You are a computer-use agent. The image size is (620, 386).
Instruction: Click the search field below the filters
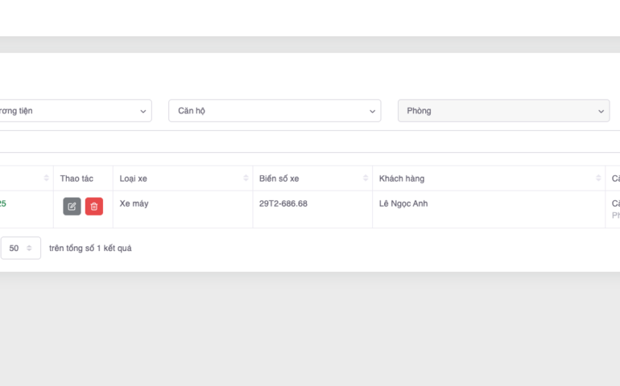pyautogui.click(x=306, y=142)
